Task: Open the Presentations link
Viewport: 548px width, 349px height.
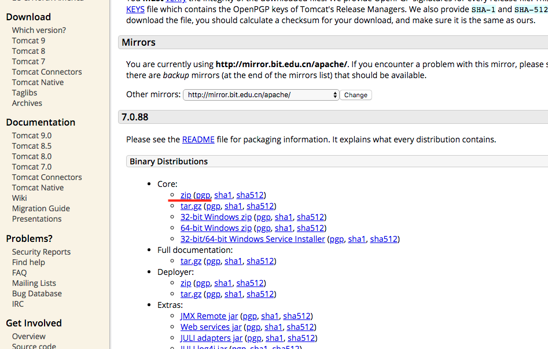Action: [36, 219]
